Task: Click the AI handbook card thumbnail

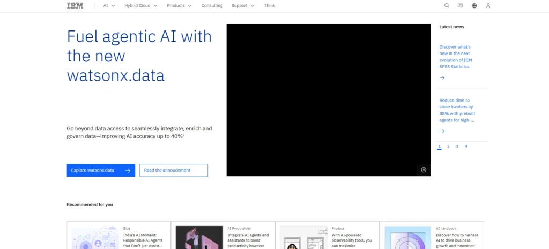Action: tap(408, 237)
